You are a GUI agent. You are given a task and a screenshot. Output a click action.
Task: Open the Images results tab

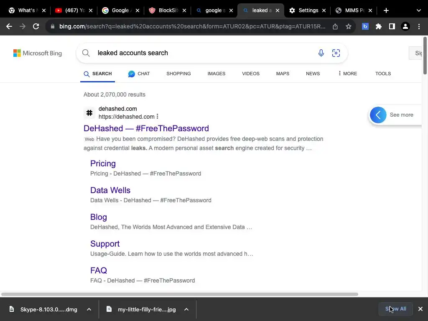217,74
